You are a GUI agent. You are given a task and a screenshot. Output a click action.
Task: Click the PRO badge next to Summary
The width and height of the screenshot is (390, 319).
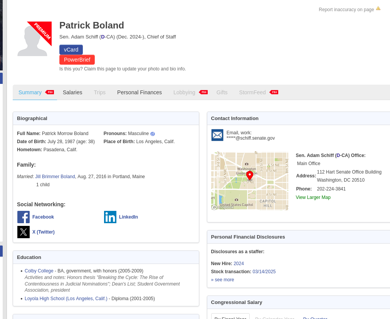[x=49, y=92]
